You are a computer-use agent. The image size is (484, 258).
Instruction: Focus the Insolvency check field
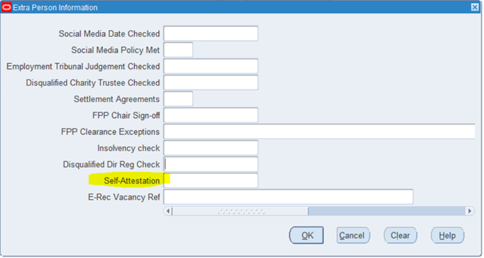click(x=211, y=148)
